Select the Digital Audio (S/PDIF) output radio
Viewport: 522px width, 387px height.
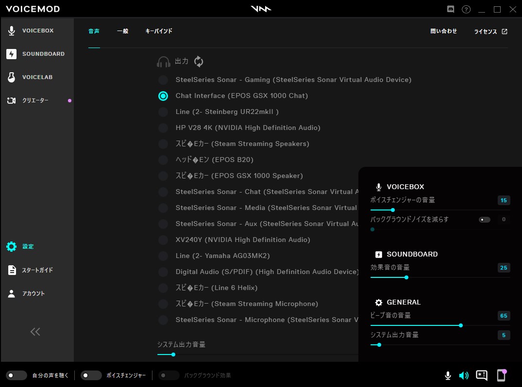(x=163, y=272)
